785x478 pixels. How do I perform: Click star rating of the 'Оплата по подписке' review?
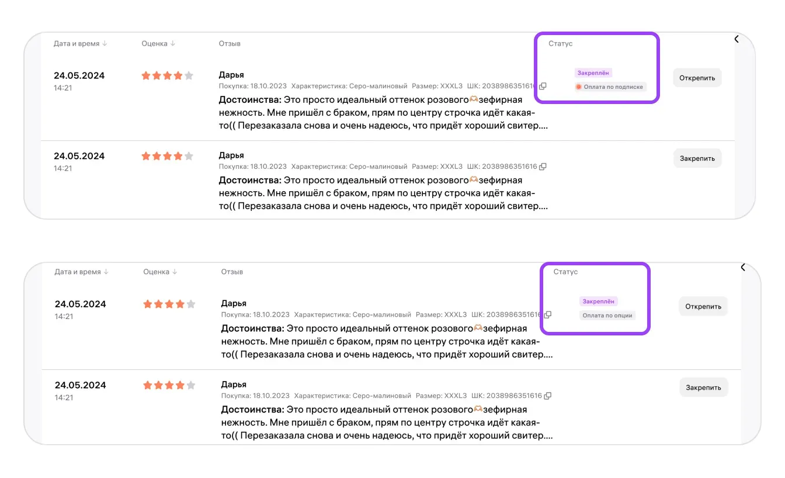(167, 75)
